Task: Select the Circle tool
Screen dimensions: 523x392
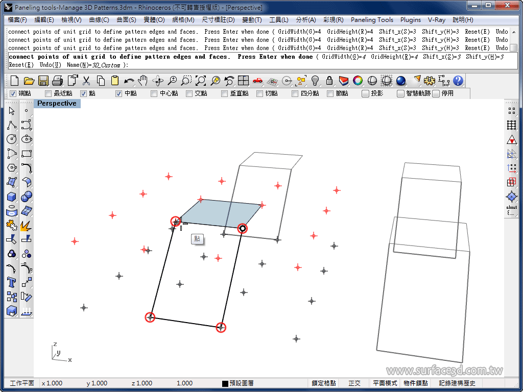Action: click(12, 139)
